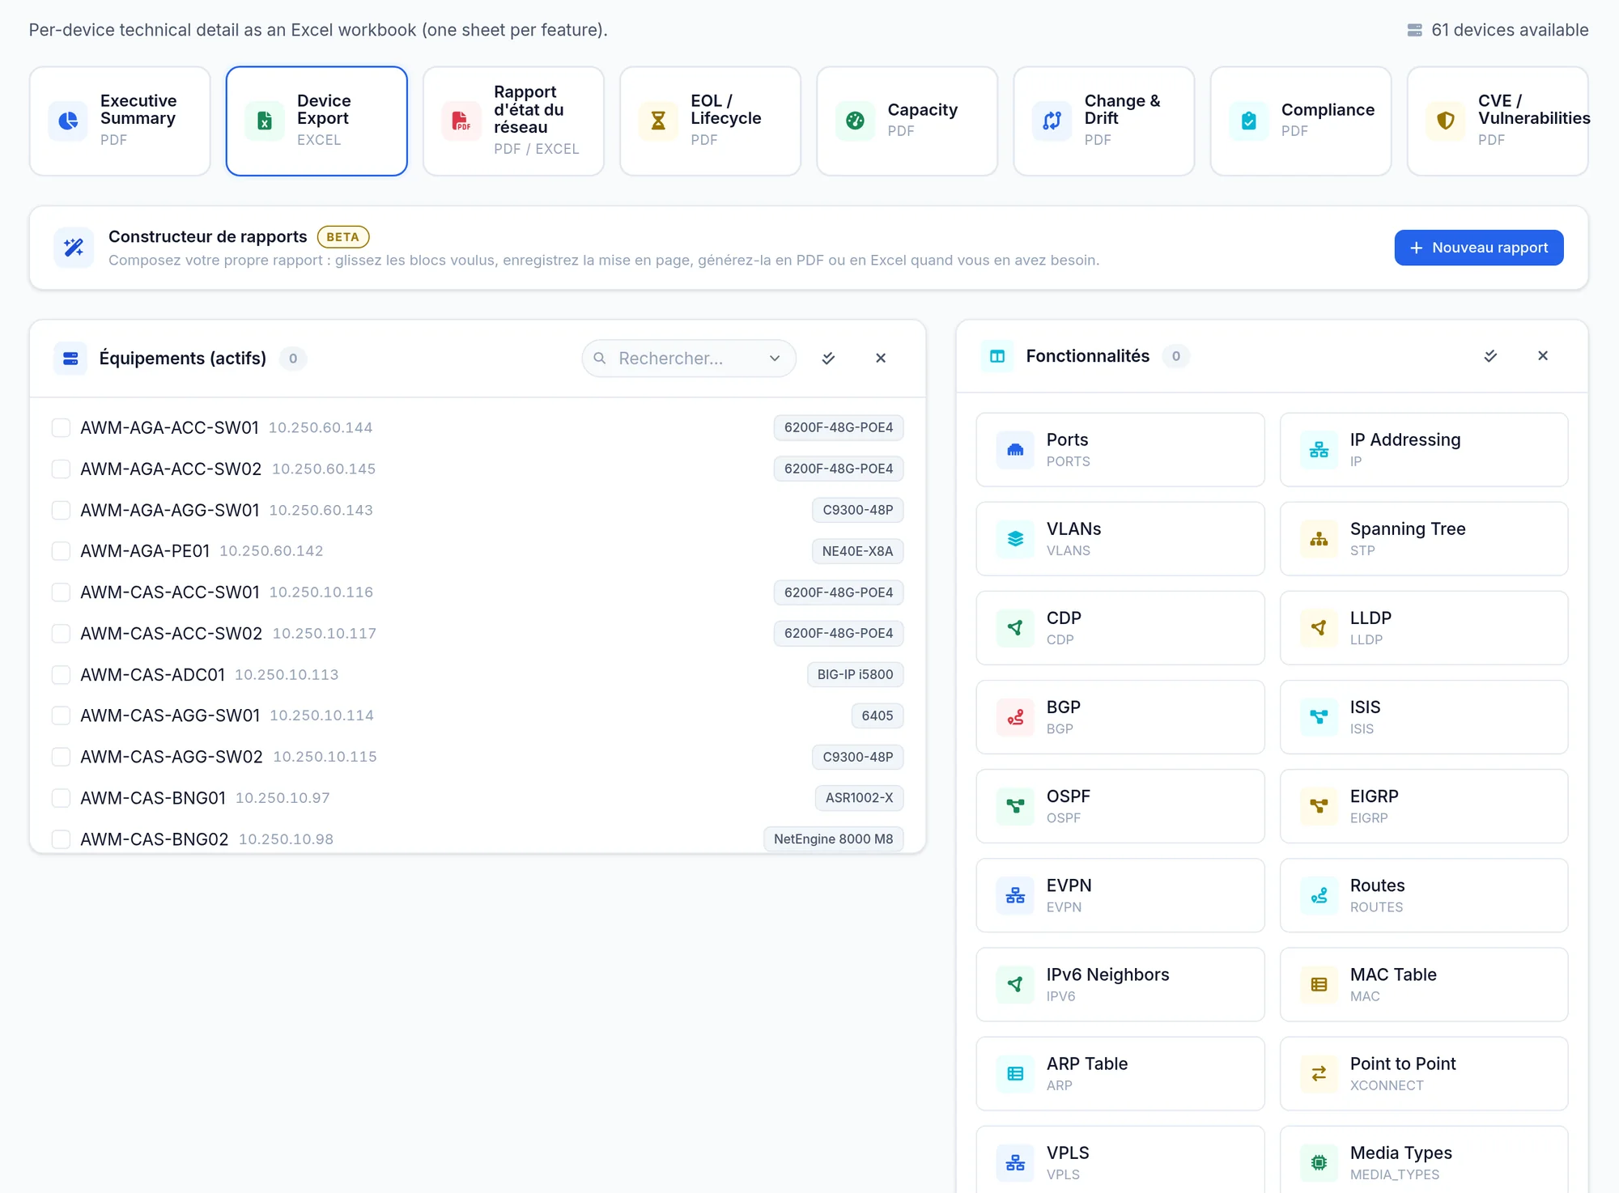The width and height of the screenshot is (1619, 1193).
Task: Click the Media Types chip icon
Action: 1319,1163
